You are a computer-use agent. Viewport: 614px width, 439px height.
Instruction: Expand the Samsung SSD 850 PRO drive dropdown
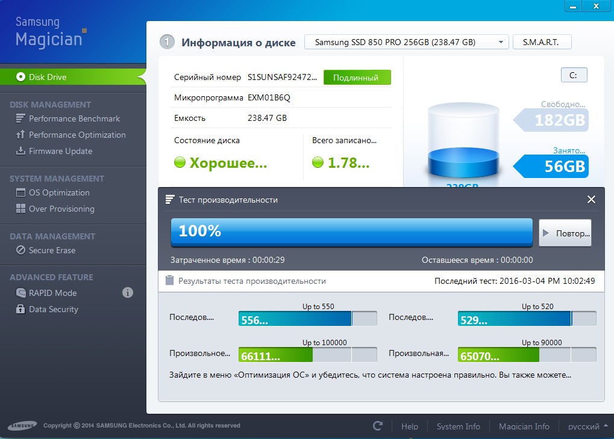pyautogui.click(x=407, y=42)
